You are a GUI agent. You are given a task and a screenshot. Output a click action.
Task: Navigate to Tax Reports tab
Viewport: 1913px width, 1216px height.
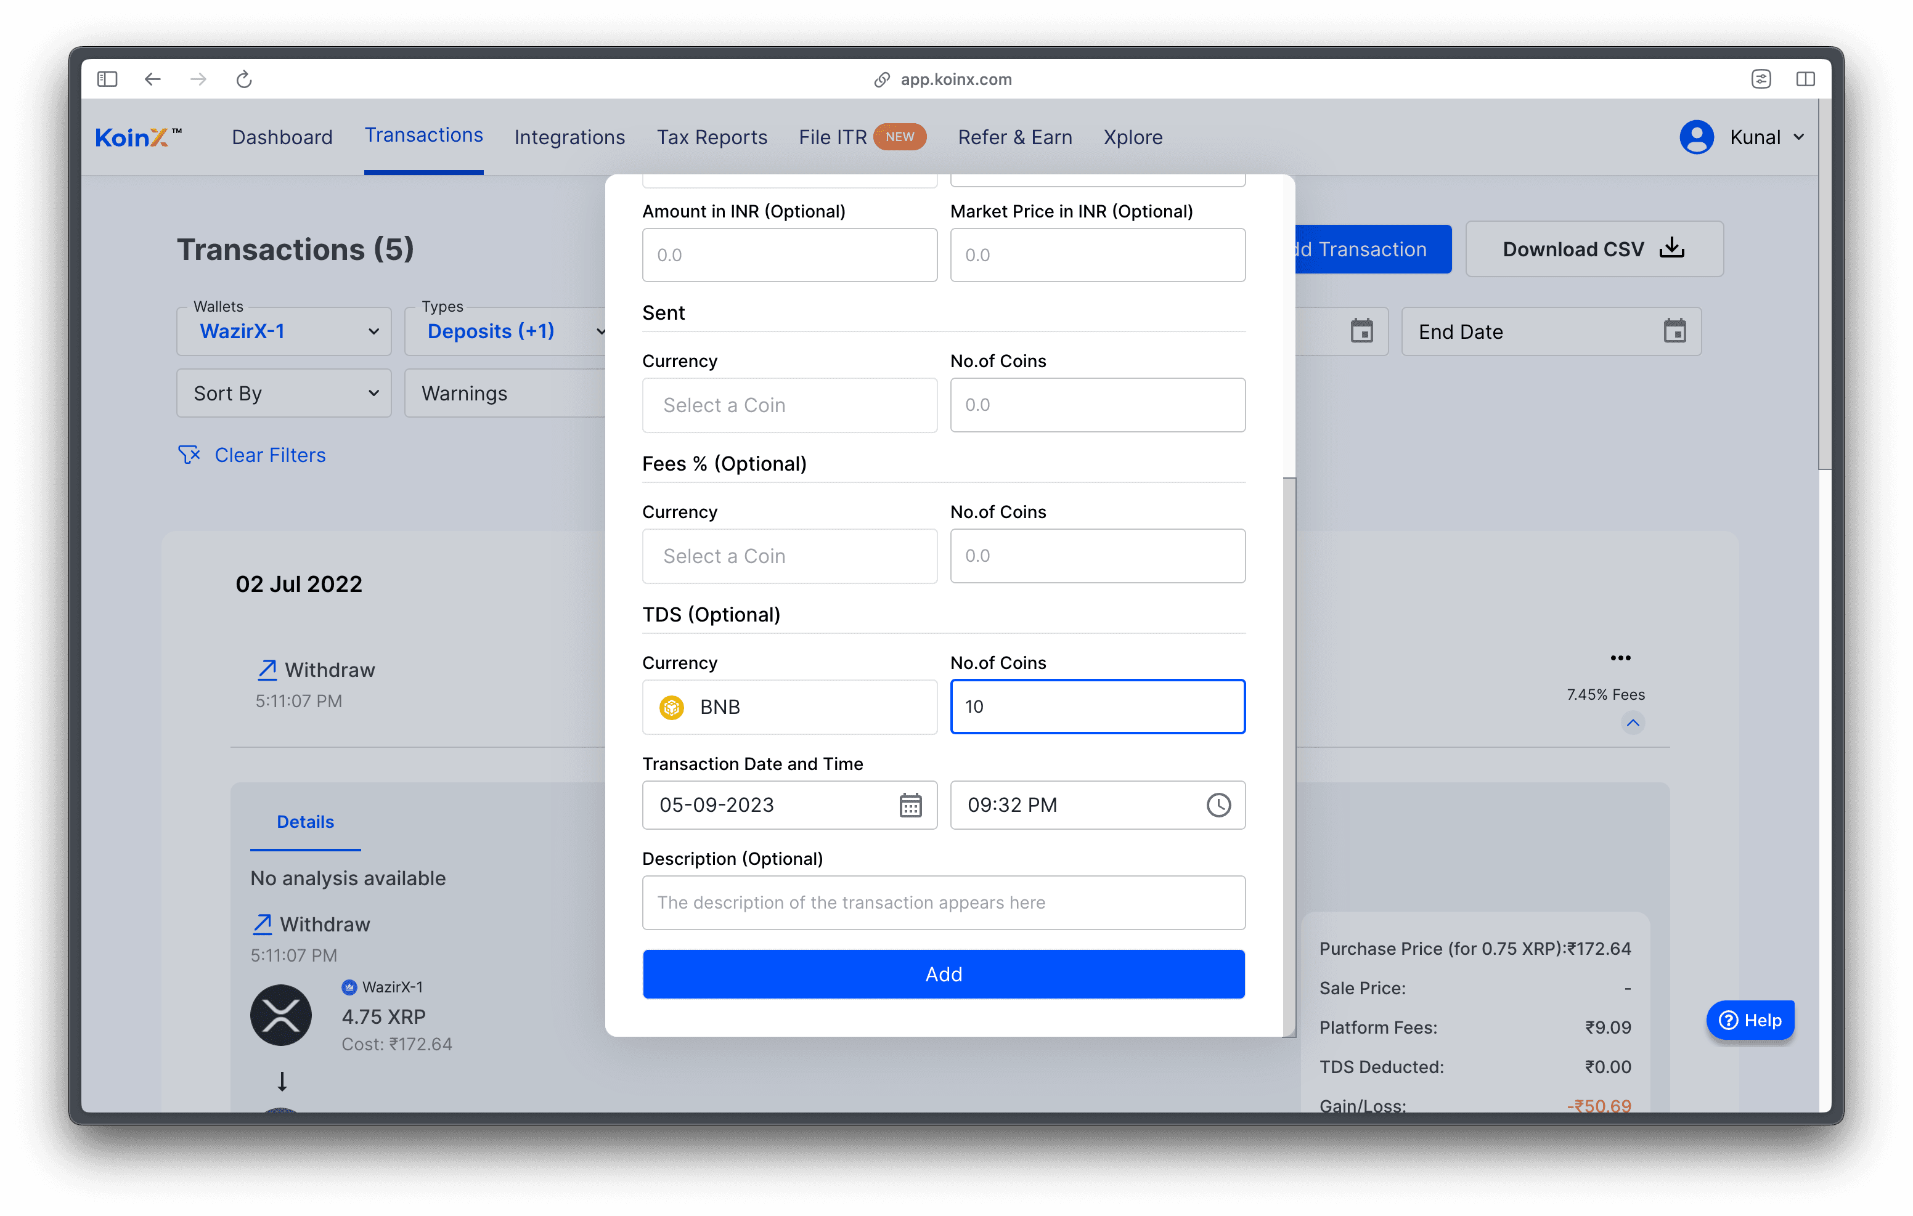pyautogui.click(x=712, y=137)
